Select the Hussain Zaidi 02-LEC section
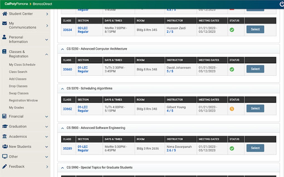This screenshot has width=284, height=177. [x=255, y=29]
